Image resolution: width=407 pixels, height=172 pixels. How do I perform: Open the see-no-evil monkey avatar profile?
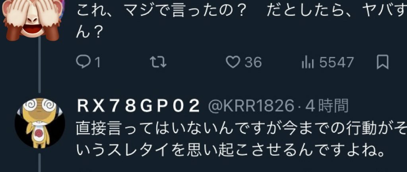(32, 19)
